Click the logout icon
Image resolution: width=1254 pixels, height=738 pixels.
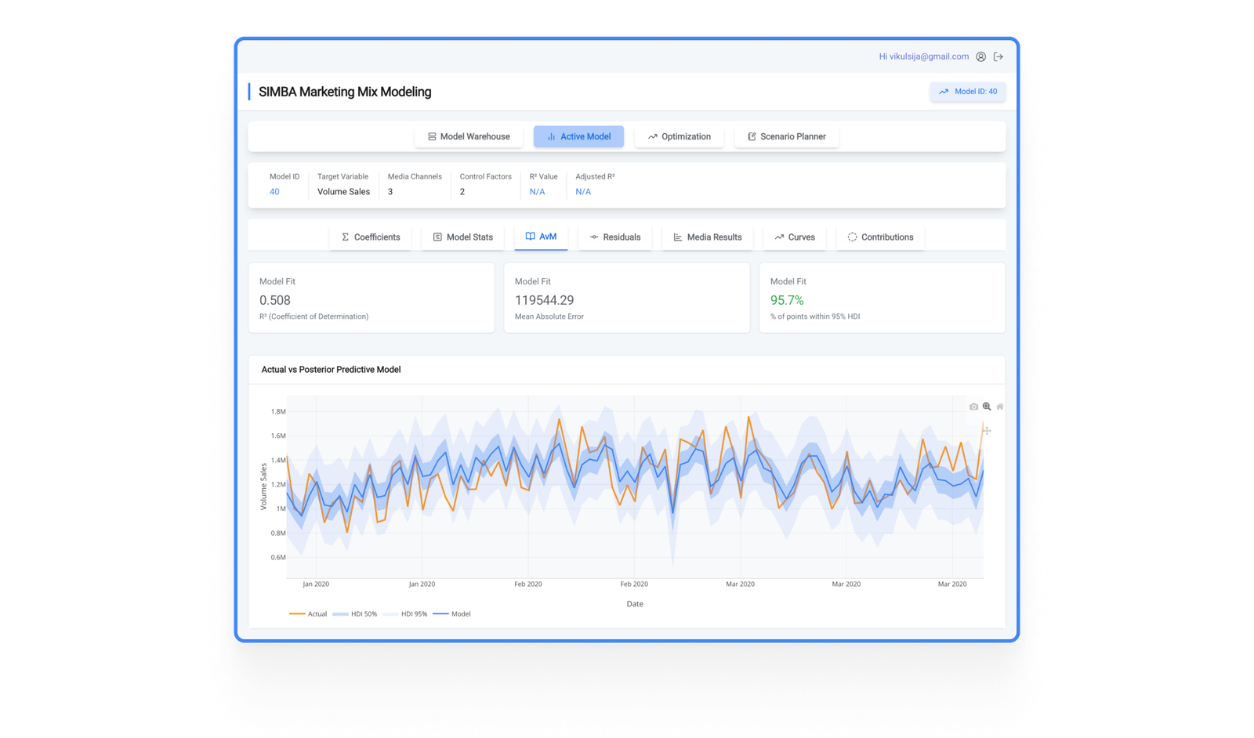tap(998, 56)
